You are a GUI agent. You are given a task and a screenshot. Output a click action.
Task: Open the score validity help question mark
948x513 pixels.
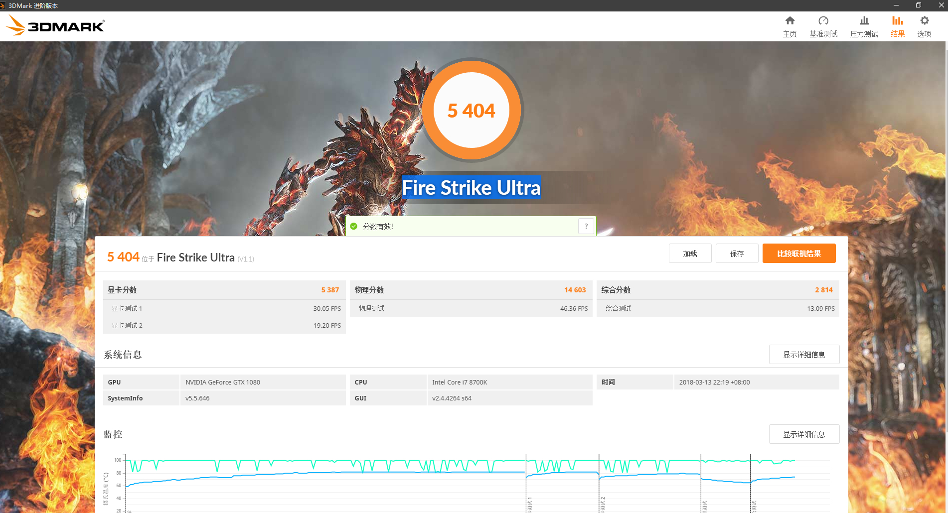pyautogui.click(x=586, y=226)
